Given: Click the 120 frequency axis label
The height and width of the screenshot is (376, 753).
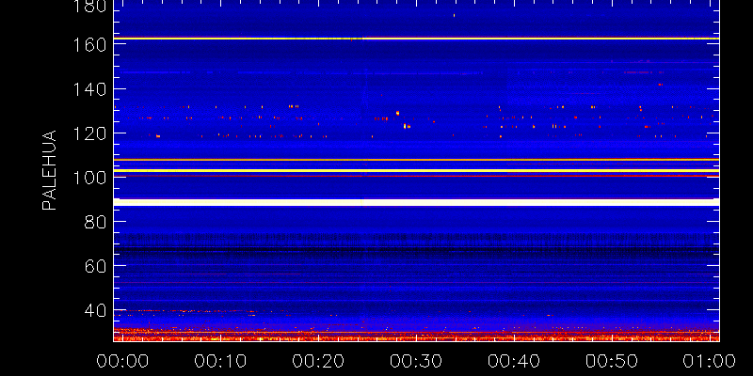Looking at the screenshot, I should pyautogui.click(x=88, y=133).
